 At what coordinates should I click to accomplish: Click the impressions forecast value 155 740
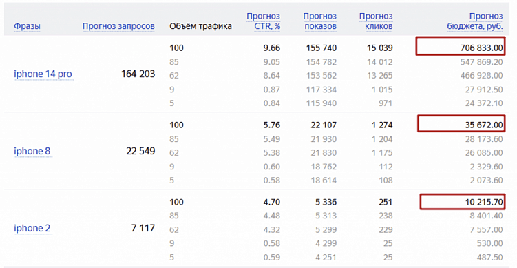tap(321, 48)
